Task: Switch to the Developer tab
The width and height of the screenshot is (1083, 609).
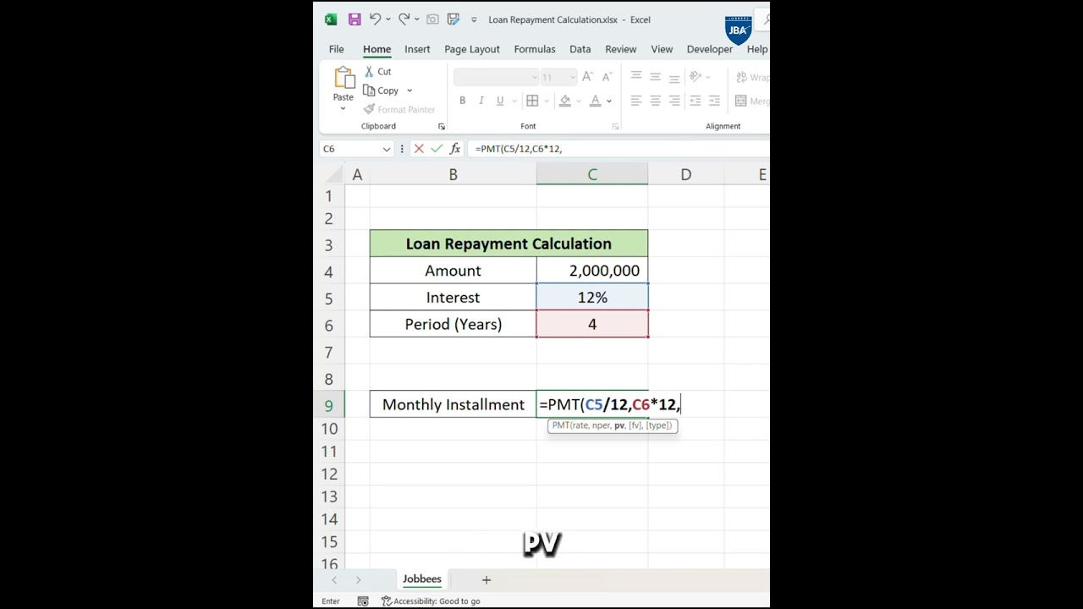Action: [x=709, y=49]
